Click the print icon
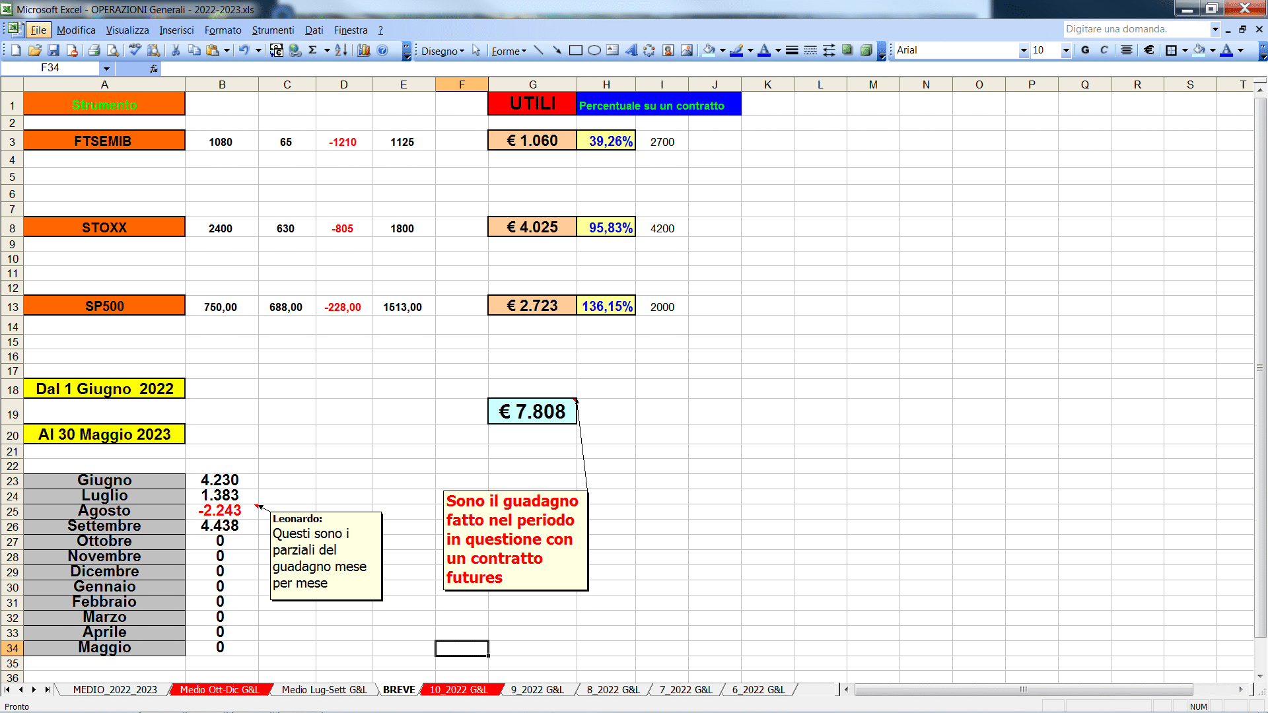Screen dimensions: 1268x713 coord(94,50)
